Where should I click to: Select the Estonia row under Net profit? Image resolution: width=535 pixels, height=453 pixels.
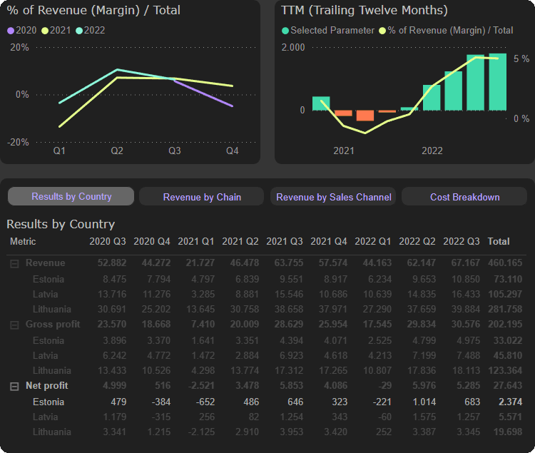coord(49,402)
